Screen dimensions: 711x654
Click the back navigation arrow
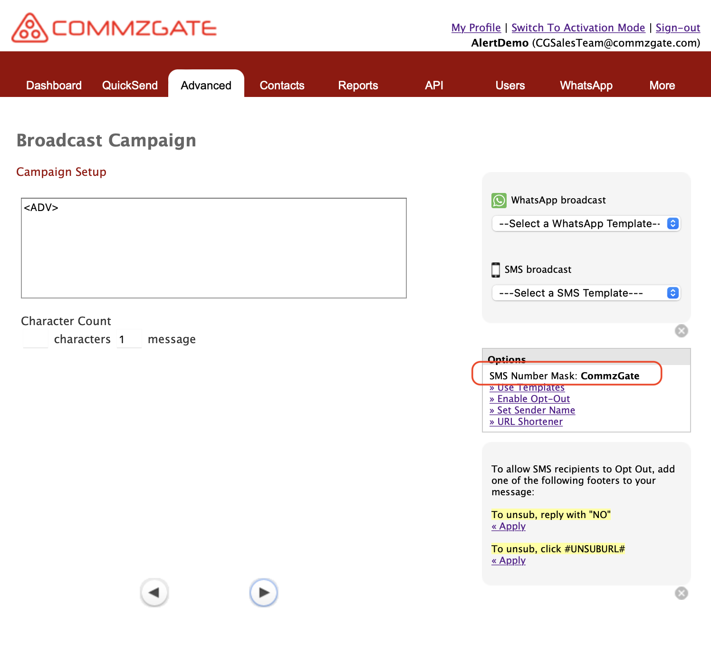154,593
